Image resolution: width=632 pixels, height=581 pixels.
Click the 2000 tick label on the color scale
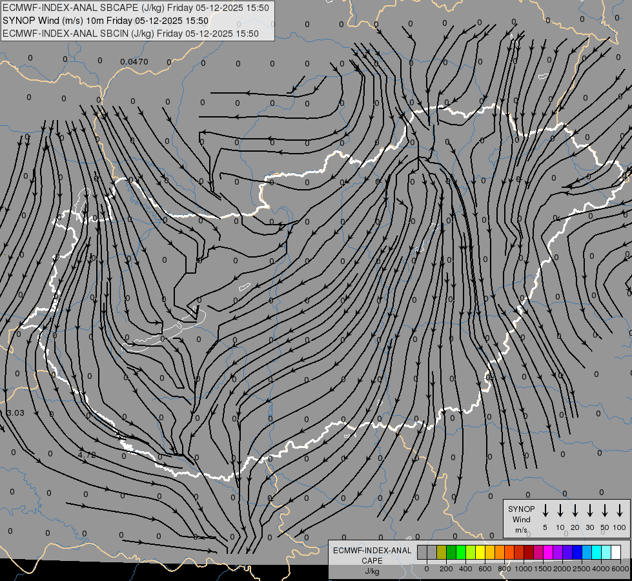562,569
